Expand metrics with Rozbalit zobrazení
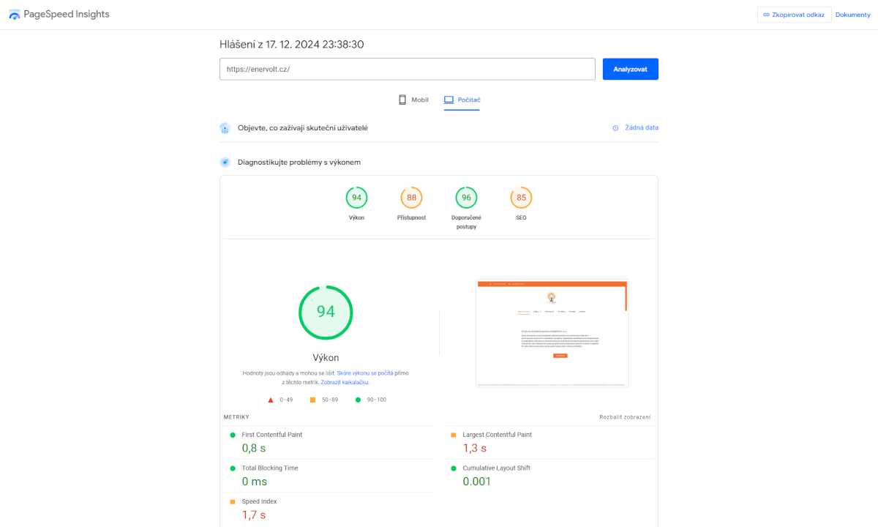 pos(624,417)
